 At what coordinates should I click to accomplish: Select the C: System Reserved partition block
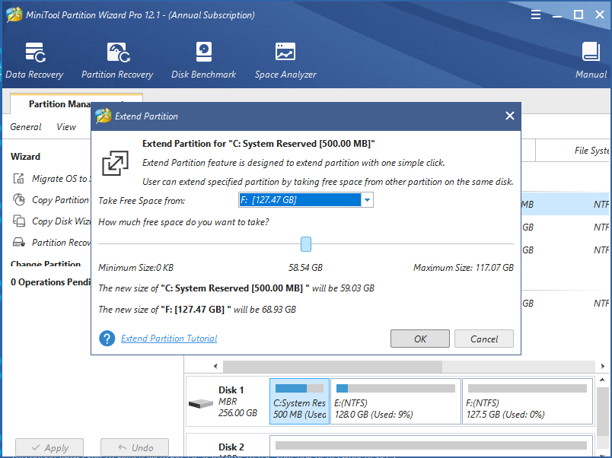[x=299, y=401]
